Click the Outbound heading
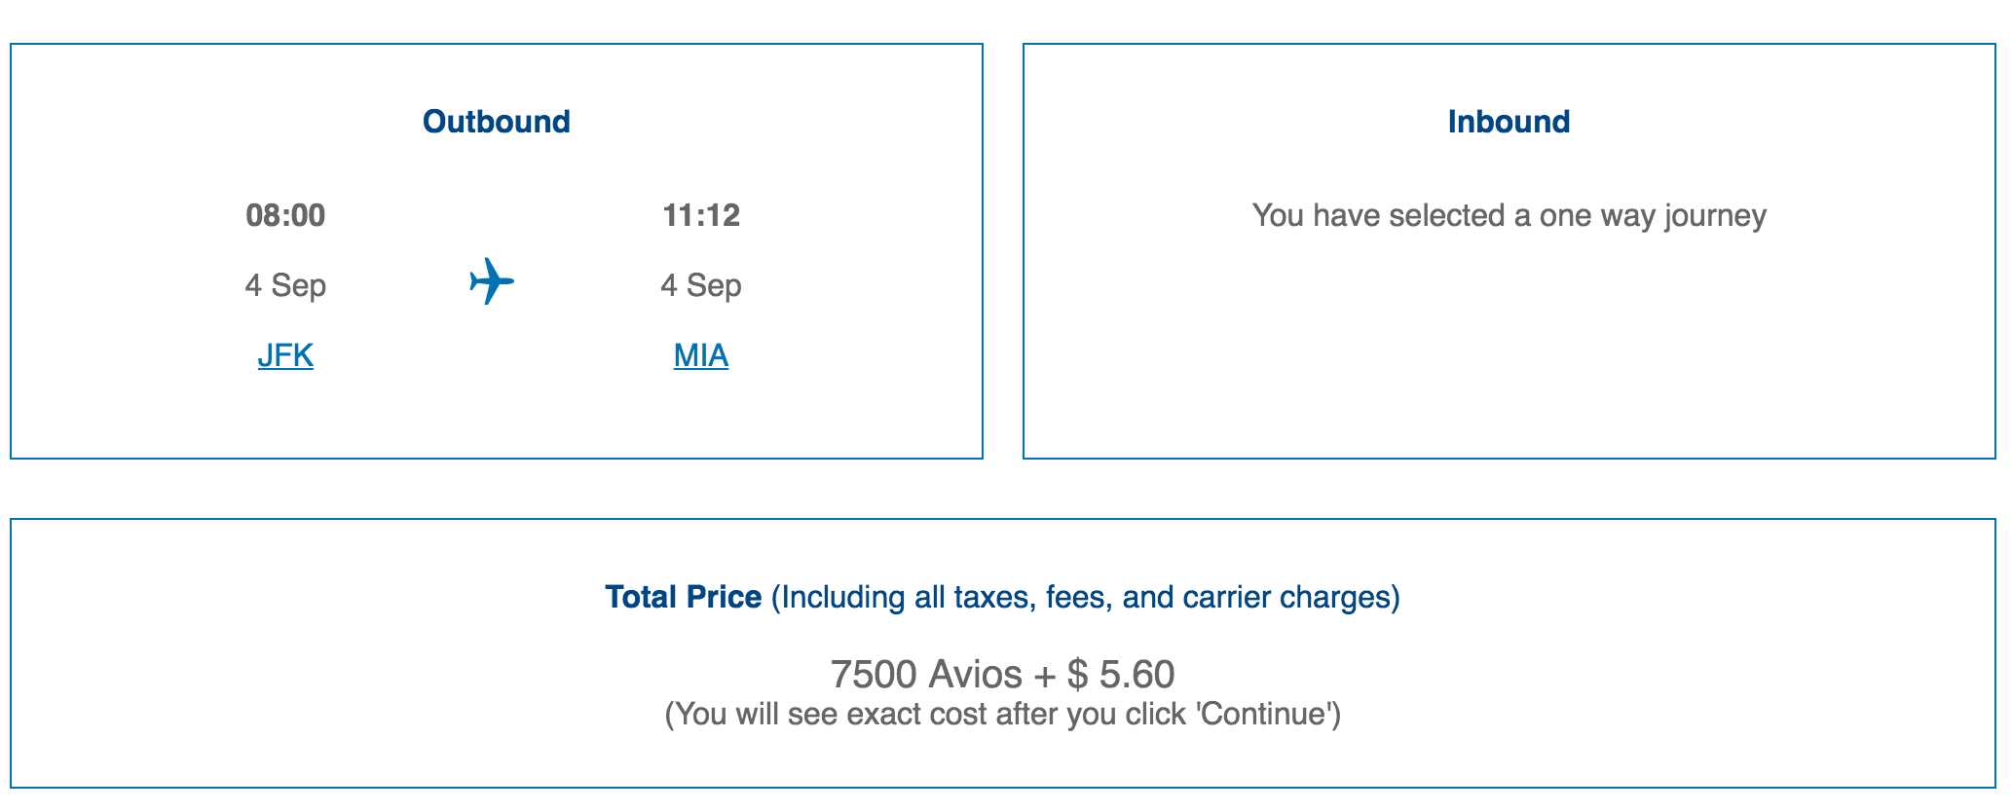Viewport: 2012px width, 812px height. point(497,122)
